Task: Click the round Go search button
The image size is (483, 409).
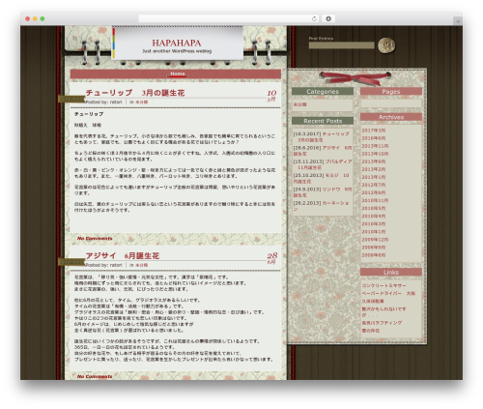Action: click(386, 45)
